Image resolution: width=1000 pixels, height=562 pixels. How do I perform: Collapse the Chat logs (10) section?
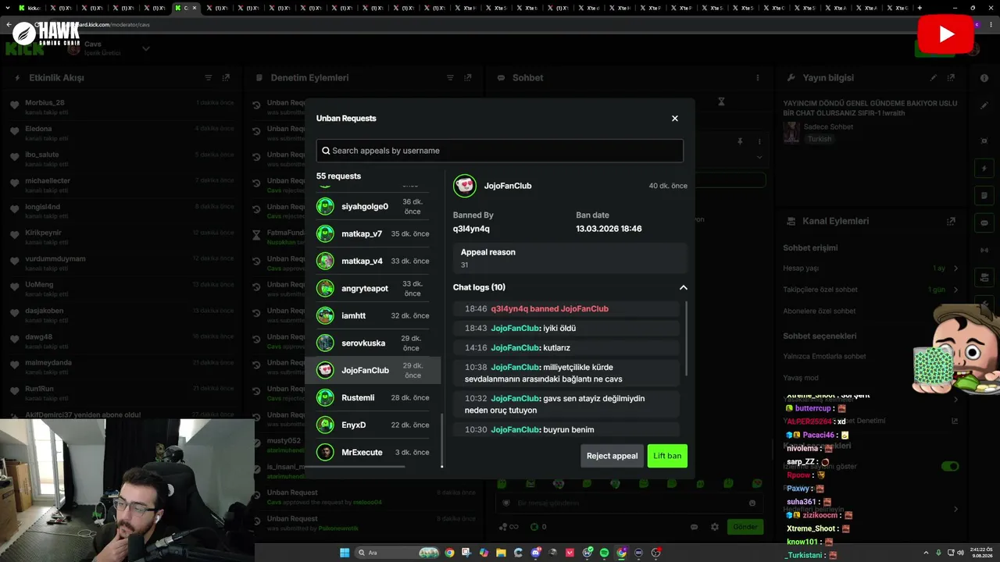[684, 287]
